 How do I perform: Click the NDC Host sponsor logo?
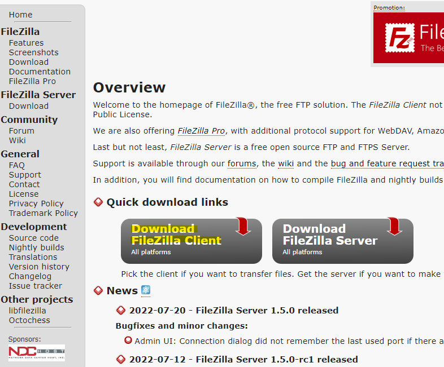tap(37, 352)
